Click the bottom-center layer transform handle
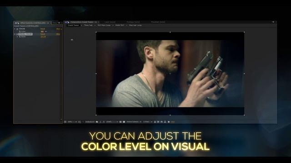 point(170,115)
